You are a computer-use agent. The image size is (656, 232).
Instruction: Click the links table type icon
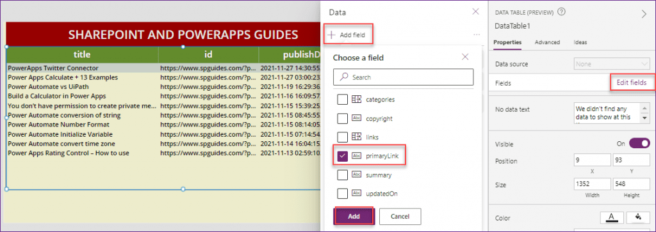point(356,137)
